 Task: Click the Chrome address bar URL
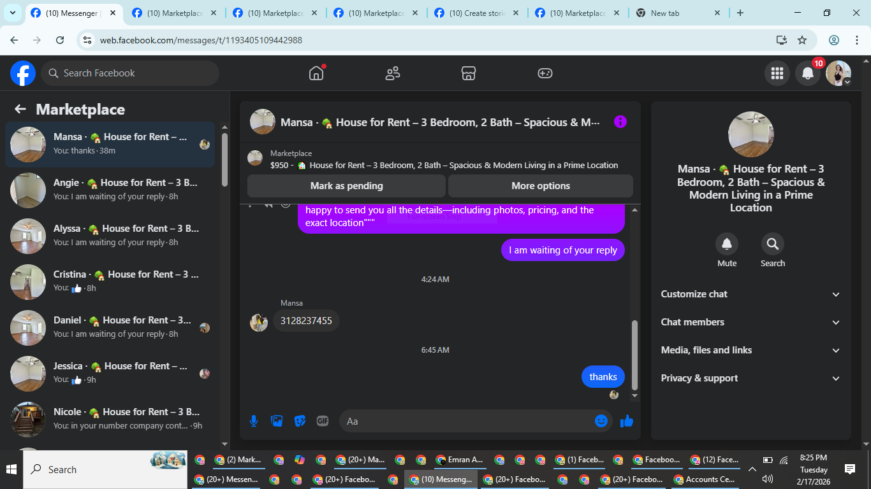[201, 40]
